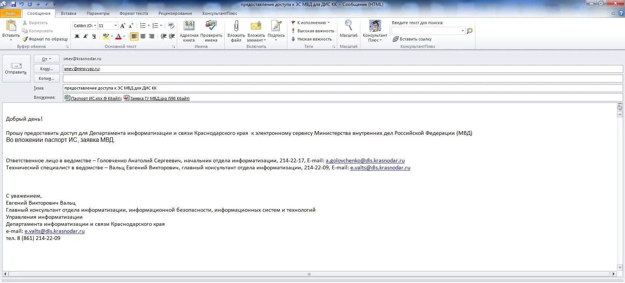Open Буфер обмена clipboard pane launcher
The height and width of the screenshot is (283, 625).
tap(67, 47)
